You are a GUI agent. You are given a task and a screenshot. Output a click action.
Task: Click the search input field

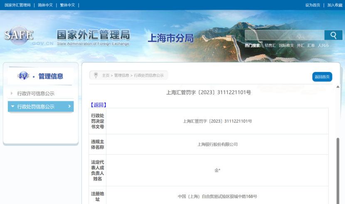284,35
